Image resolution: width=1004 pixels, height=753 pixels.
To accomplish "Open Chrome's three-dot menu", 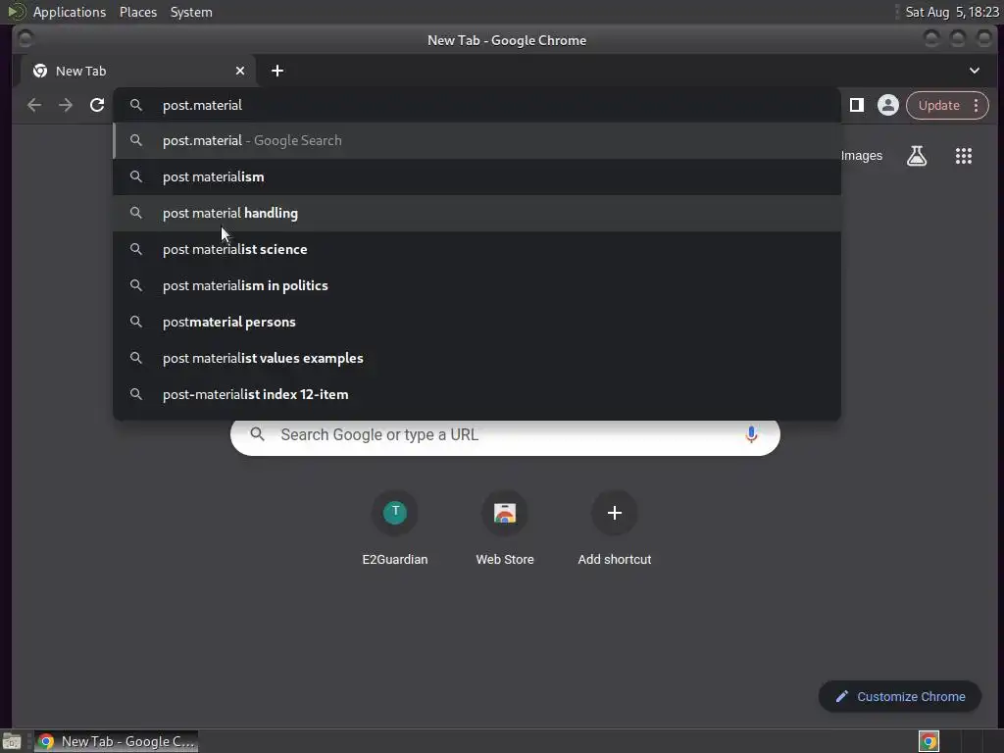I will (x=976, y=105).
